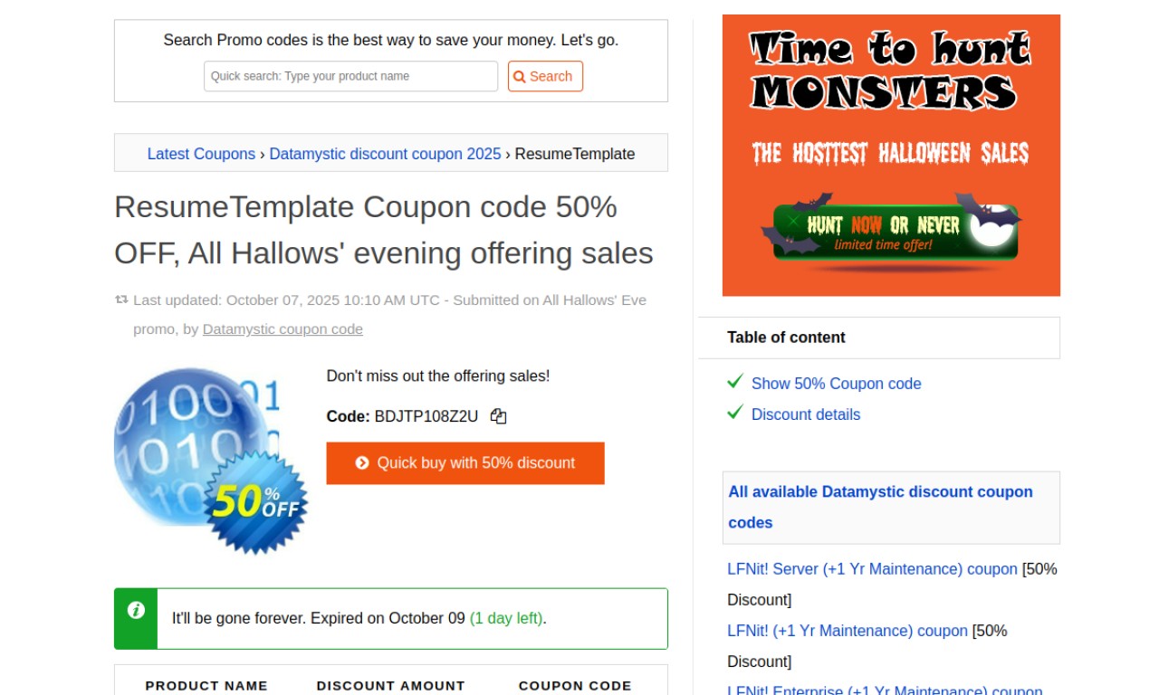Image resolution: width=1159 pixels, height=695 pixels.
Task: Copy the coupon code BDJTP108Z2U icon
Action: [x=498, y=416]
